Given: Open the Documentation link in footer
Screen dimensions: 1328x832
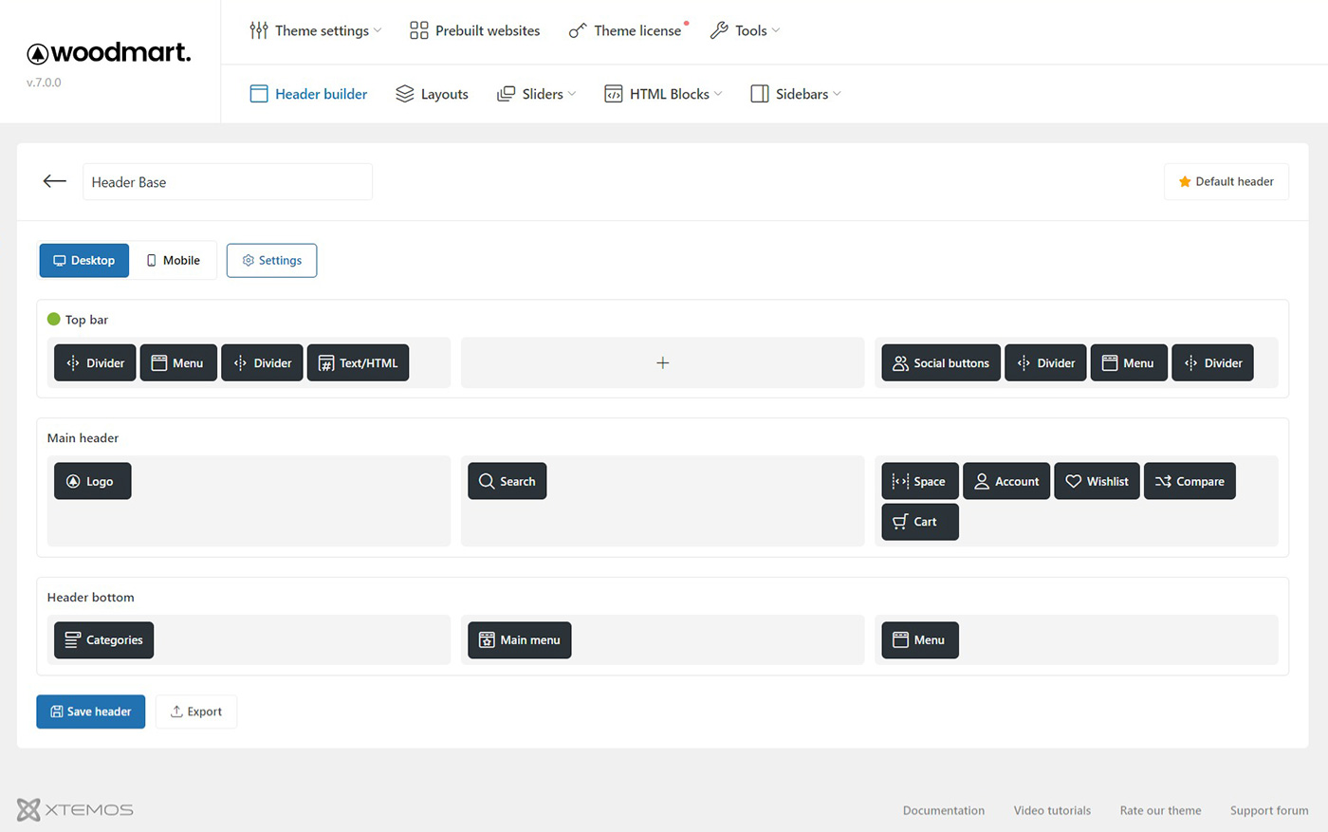Looking at the screenshot, I should tap(943, 810).
